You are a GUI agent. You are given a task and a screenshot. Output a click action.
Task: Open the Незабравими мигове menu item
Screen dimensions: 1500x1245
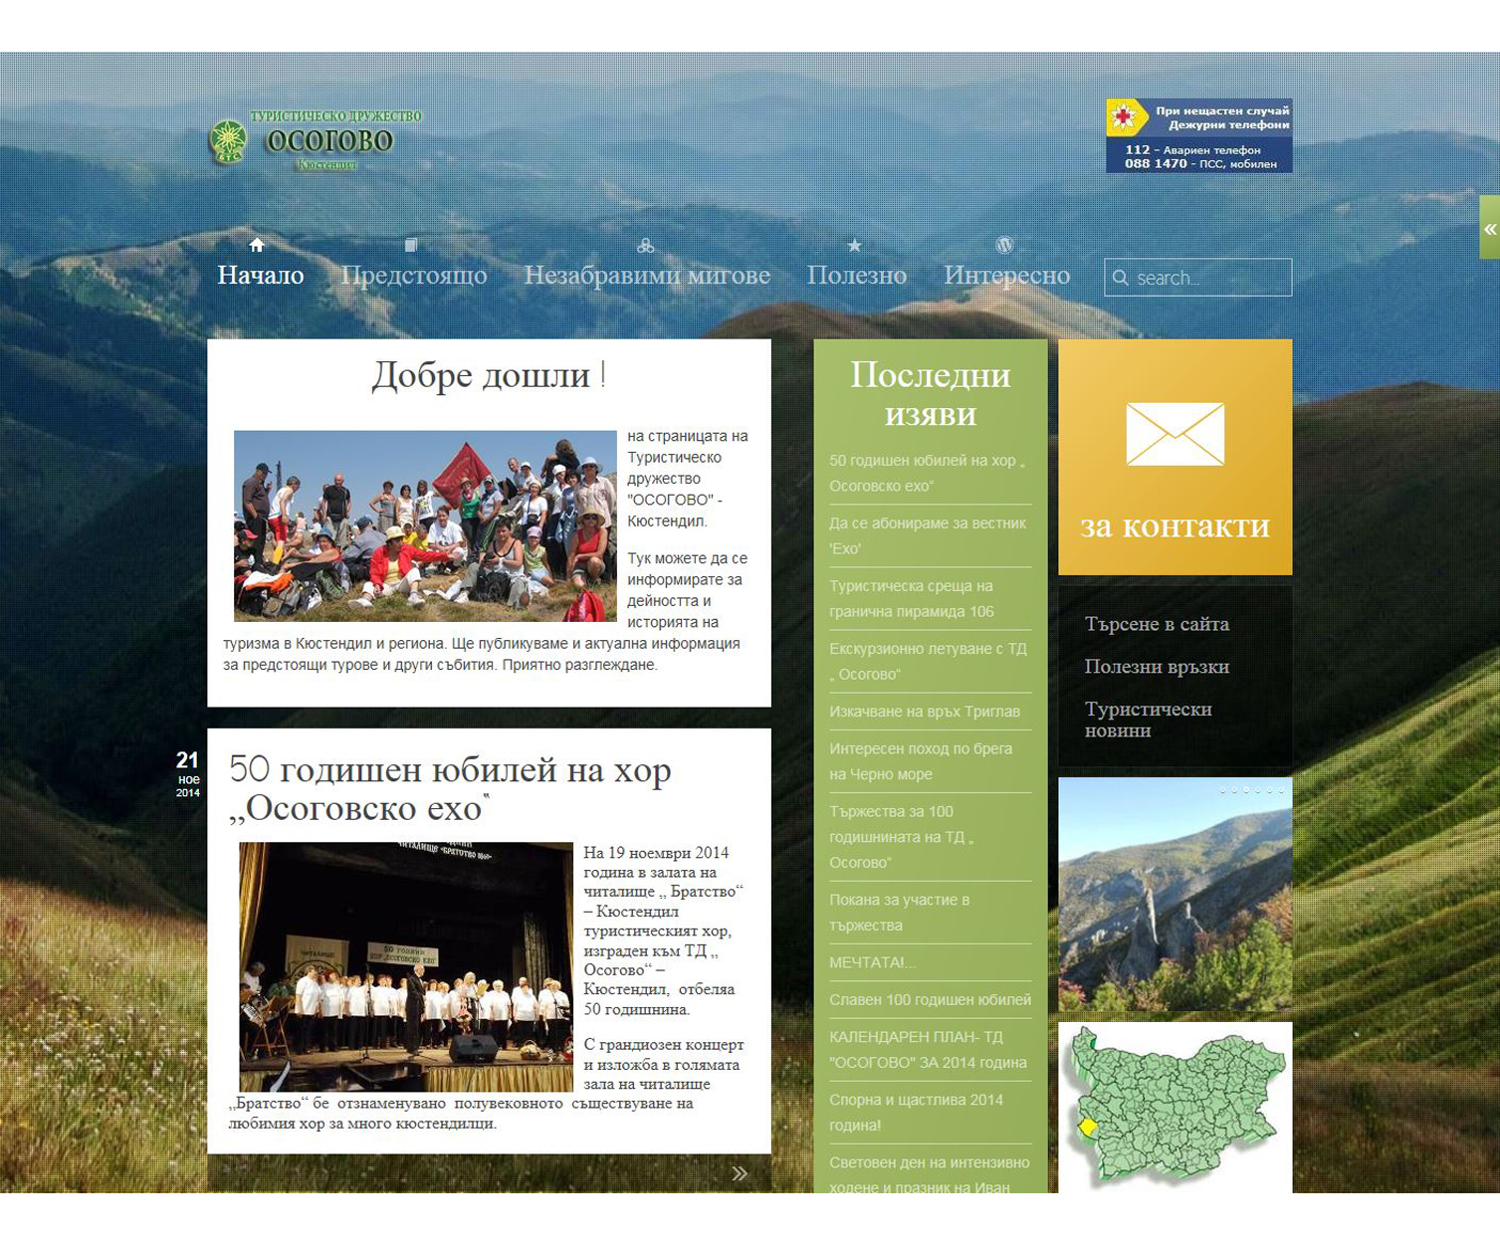point(647,276)
